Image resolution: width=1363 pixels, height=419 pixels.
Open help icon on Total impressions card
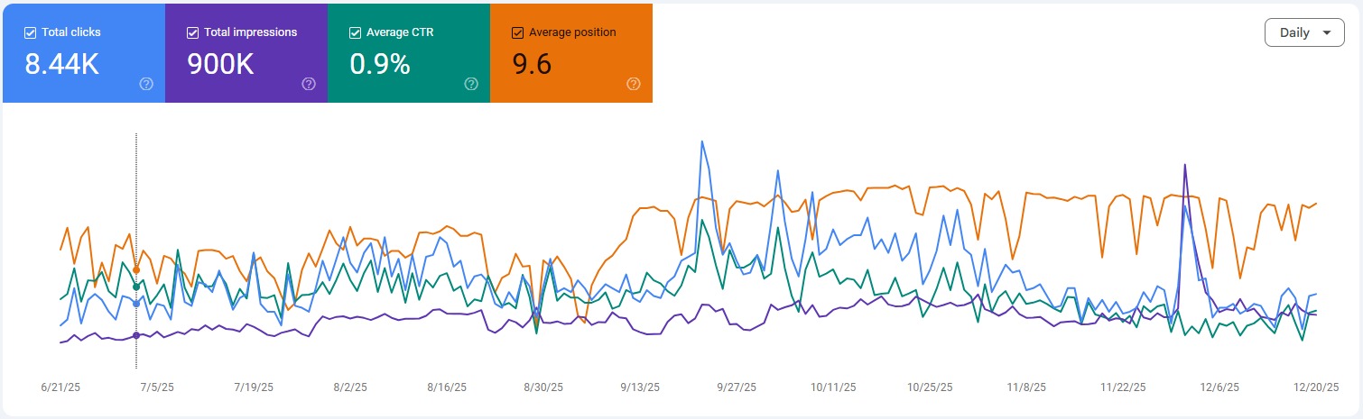click(x=309, y=84)
